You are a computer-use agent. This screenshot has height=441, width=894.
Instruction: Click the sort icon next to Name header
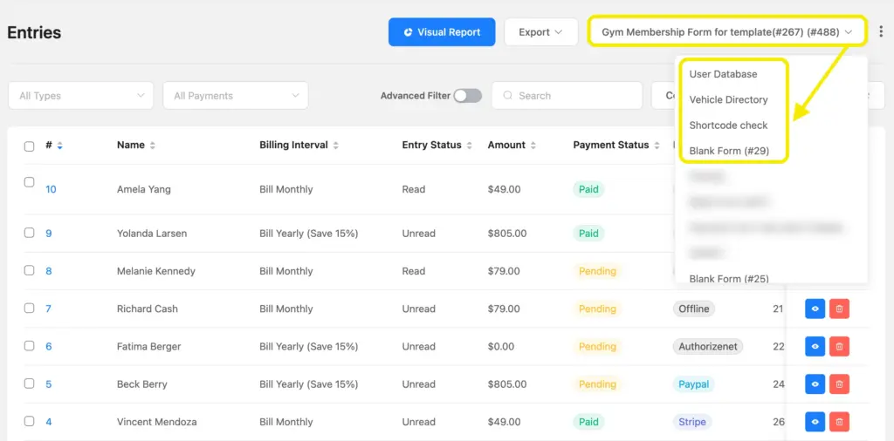tap(153, 146)
